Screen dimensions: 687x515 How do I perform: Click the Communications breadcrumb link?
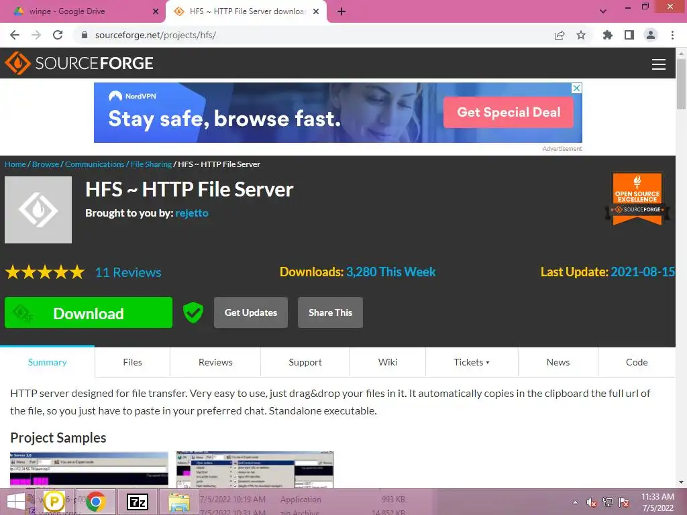coord(95,164)
